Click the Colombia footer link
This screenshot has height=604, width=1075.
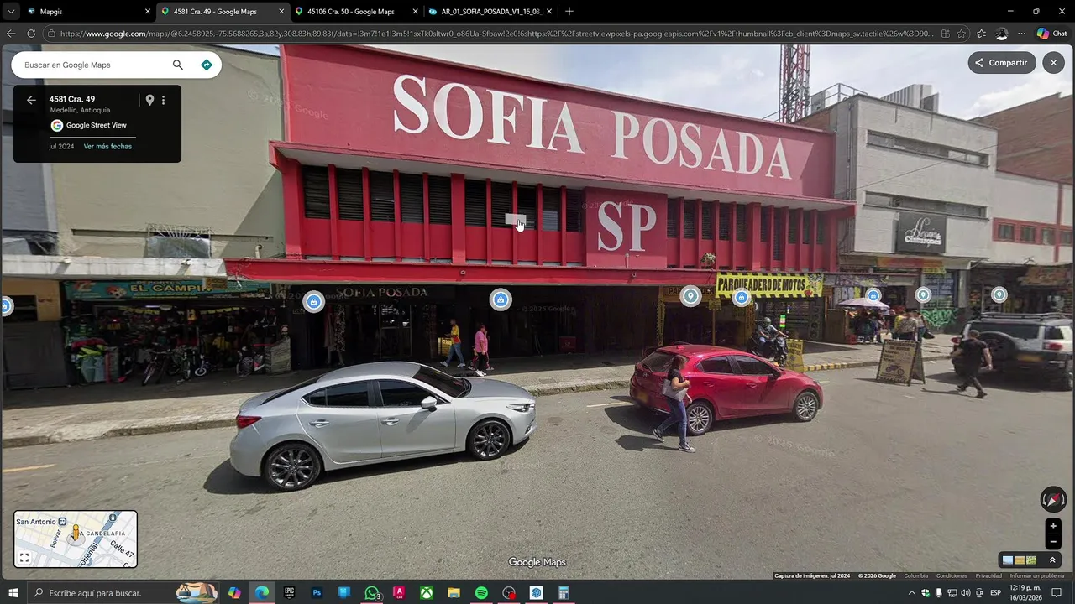pos(915,576)
